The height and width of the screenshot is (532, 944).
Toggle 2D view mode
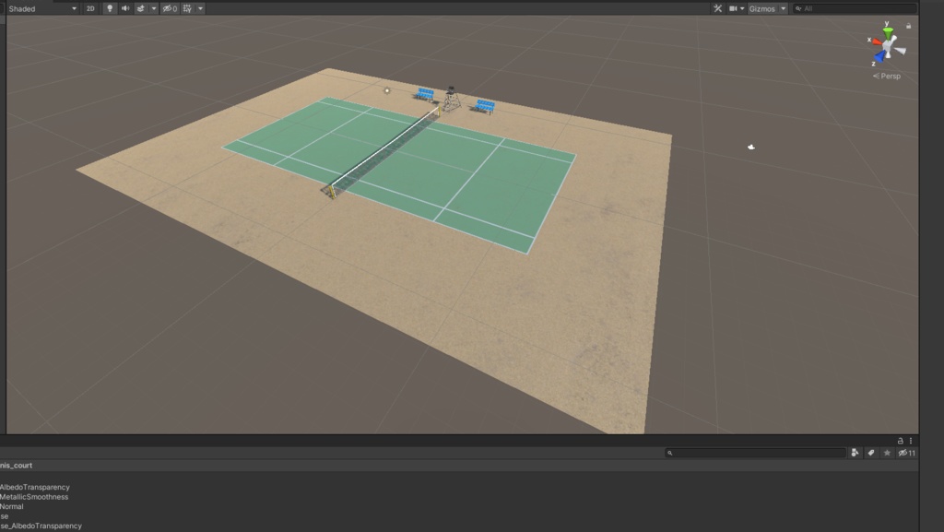coord(89,7)
